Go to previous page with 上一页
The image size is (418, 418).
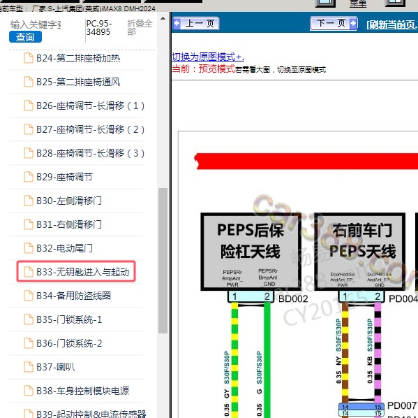click(x=196, y=24)
